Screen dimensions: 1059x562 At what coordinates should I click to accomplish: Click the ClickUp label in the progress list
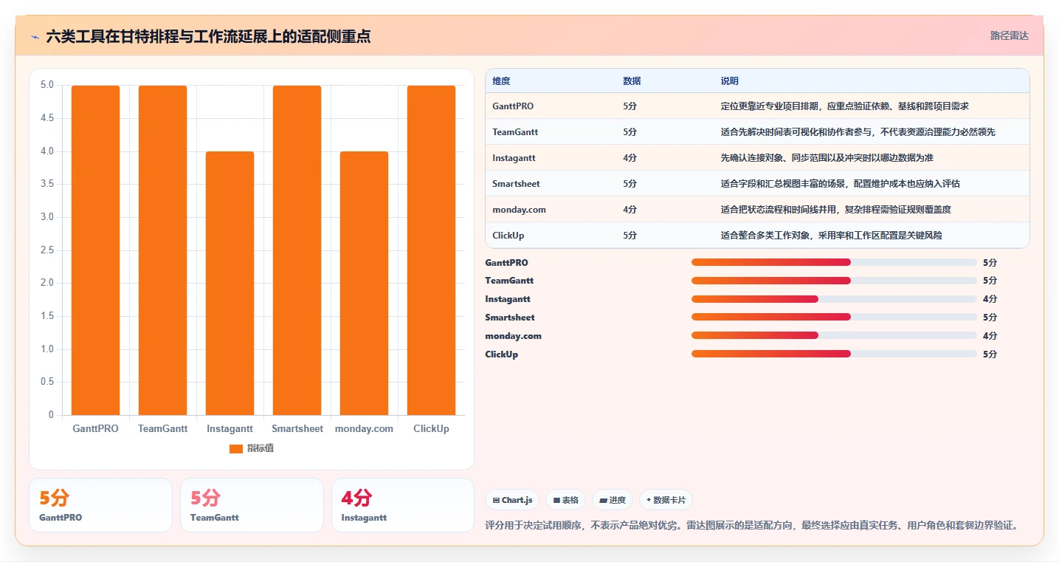point(501,354)
